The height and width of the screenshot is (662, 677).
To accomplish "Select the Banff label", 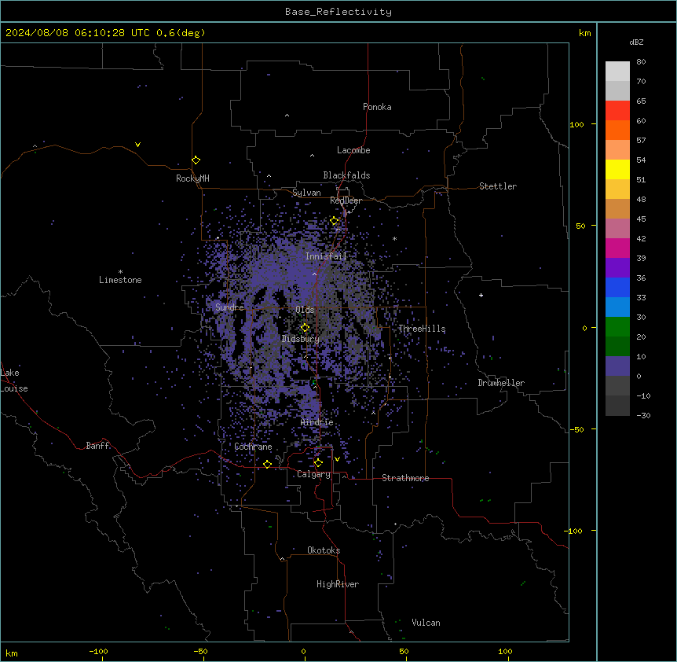I will [x=97, y=446].
